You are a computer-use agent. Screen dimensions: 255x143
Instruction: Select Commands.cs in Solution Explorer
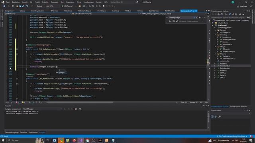pos(226,66)
